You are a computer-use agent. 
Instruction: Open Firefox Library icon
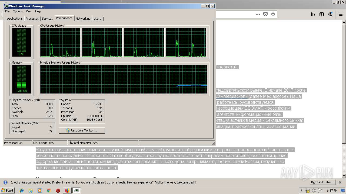coord(313,14)
